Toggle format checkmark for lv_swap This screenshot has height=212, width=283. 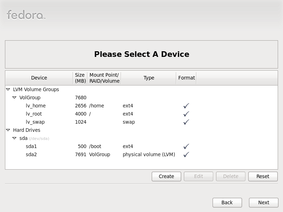(186, 122)
